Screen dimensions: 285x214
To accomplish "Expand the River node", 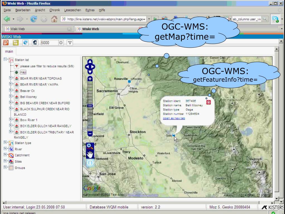I will tap(5, 148).
